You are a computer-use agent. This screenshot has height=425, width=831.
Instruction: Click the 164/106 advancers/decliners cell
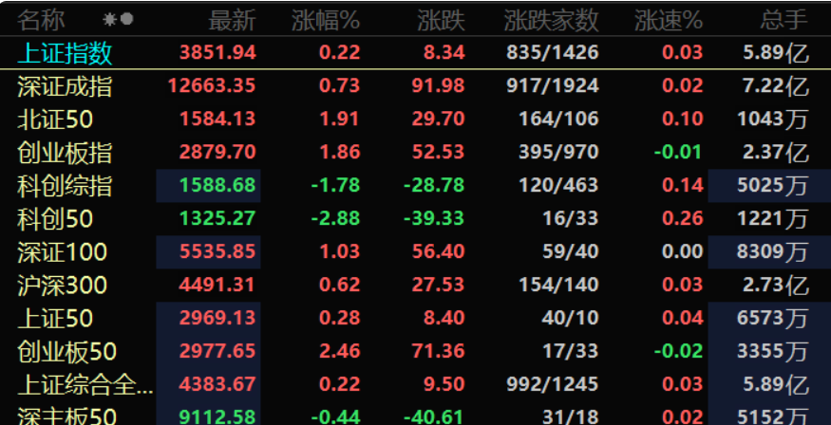point(558,119)
